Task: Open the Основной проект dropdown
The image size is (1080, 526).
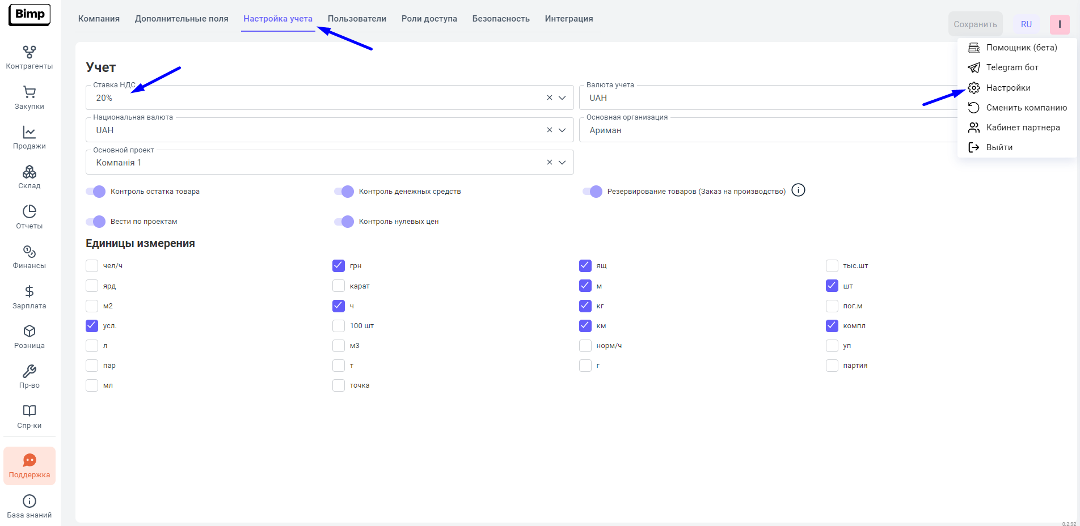Action: (x=562, y=163)
